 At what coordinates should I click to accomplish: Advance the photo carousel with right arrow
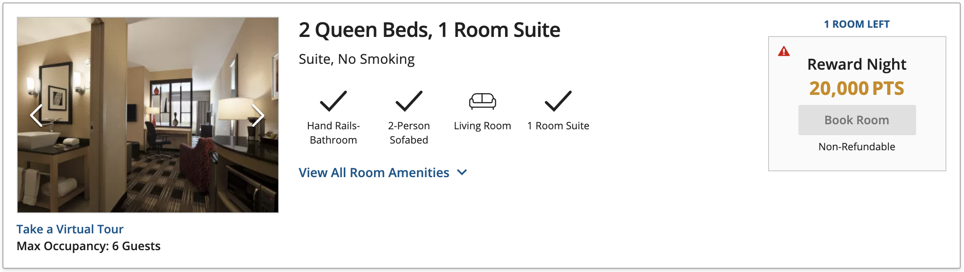point(258,115)
